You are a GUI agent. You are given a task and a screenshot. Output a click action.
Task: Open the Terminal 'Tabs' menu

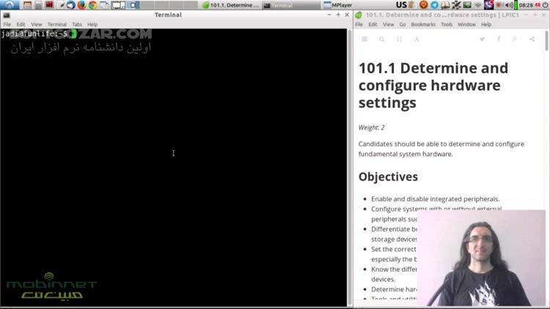point(76,24)
